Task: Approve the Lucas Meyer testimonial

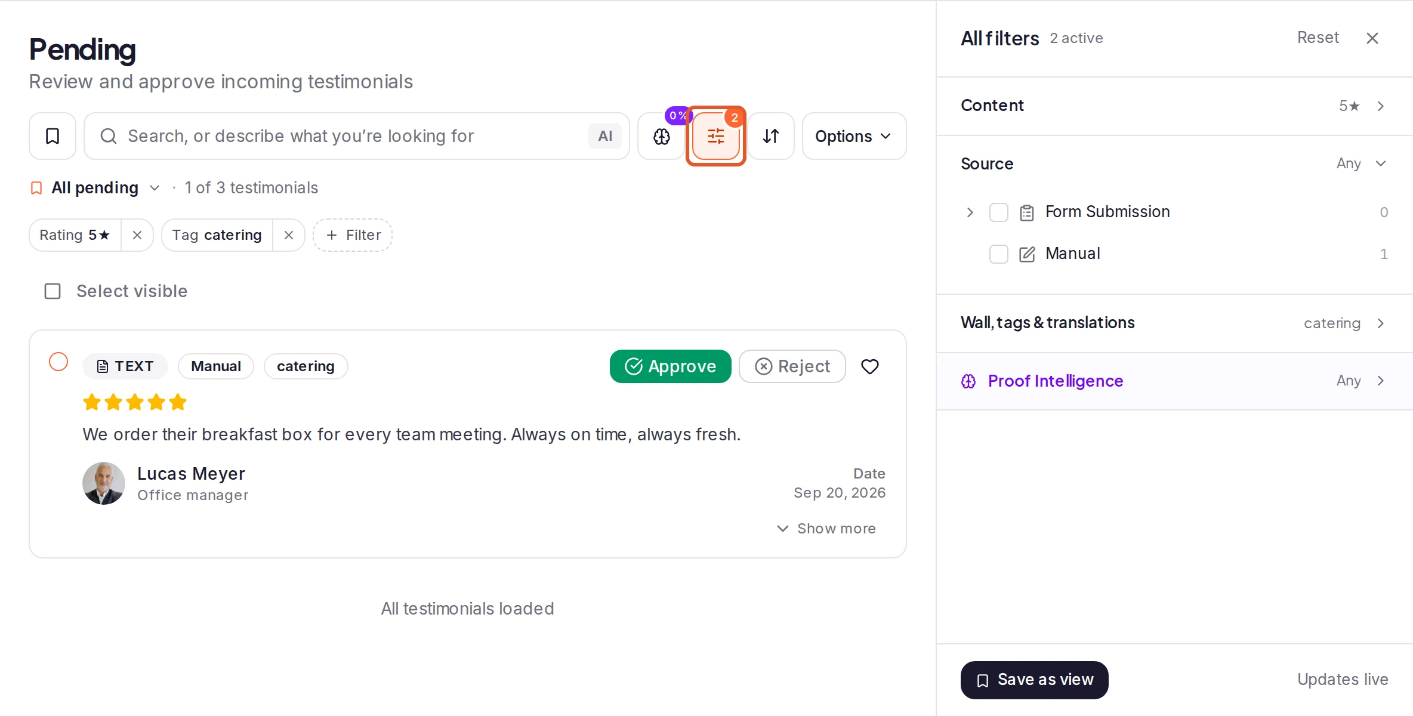Action: (670, 366)
